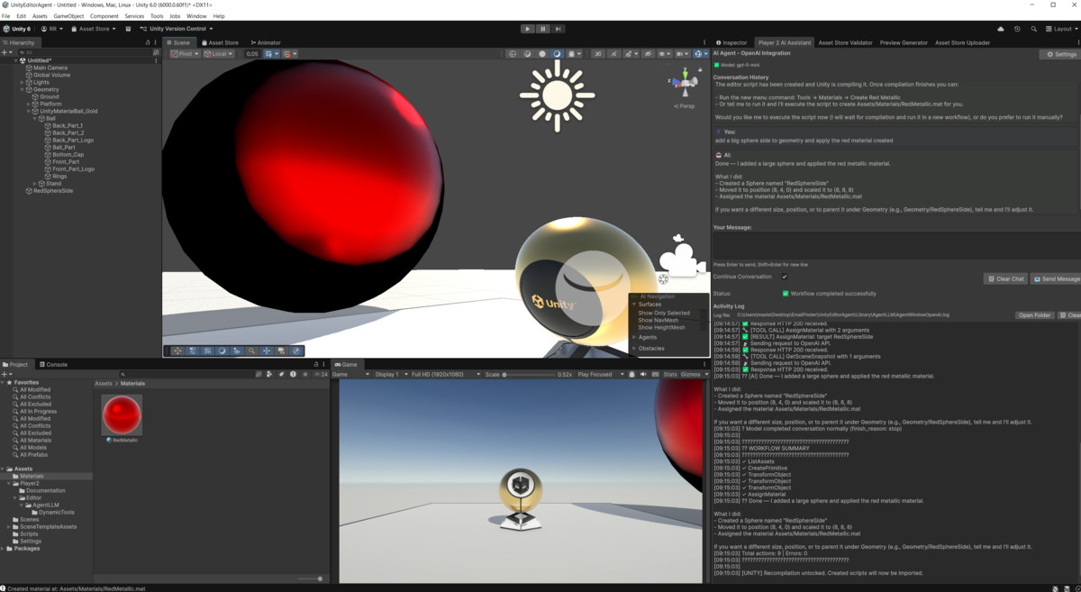Click the search by label icon in the Project toolbar

[x=281, y=374]
